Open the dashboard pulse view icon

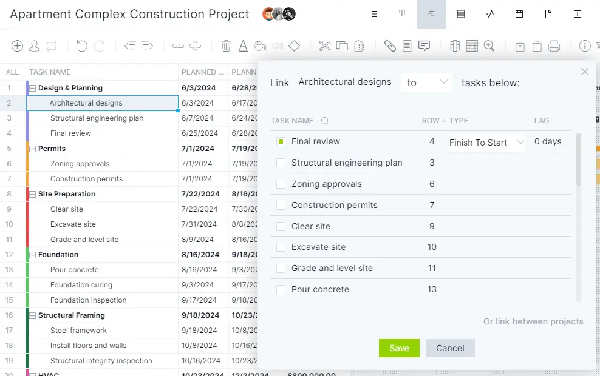(490, 14)
